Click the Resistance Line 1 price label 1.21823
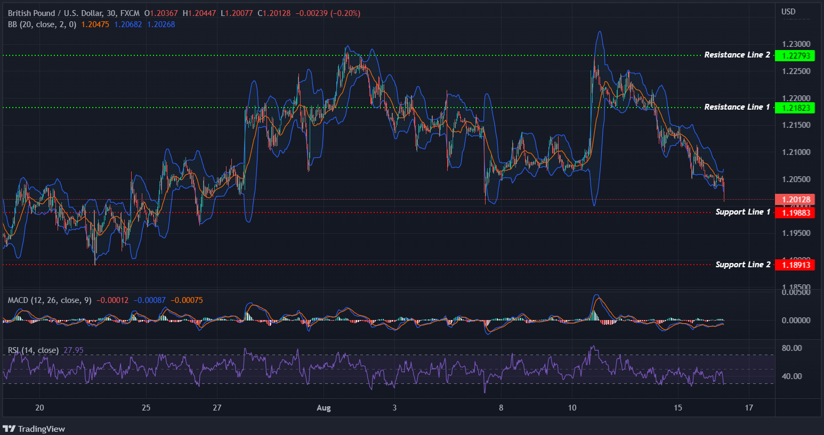The height and width of the screenshot is (435, 824). [795, 108]
